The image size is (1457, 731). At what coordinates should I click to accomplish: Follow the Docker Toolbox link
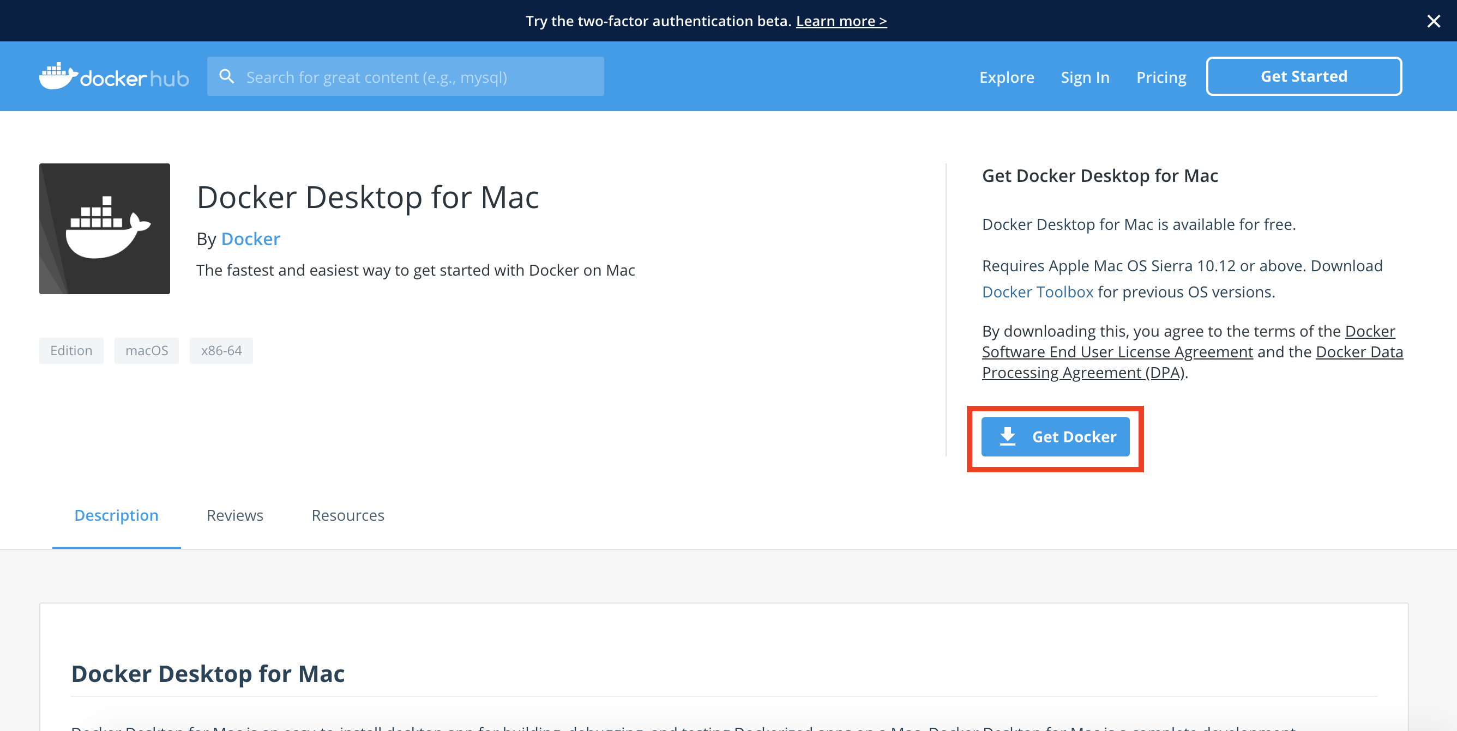click(1037, 292)
